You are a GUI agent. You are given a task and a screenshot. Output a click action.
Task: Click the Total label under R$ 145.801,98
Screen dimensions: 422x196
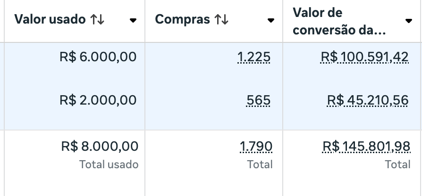coord(398,164)
